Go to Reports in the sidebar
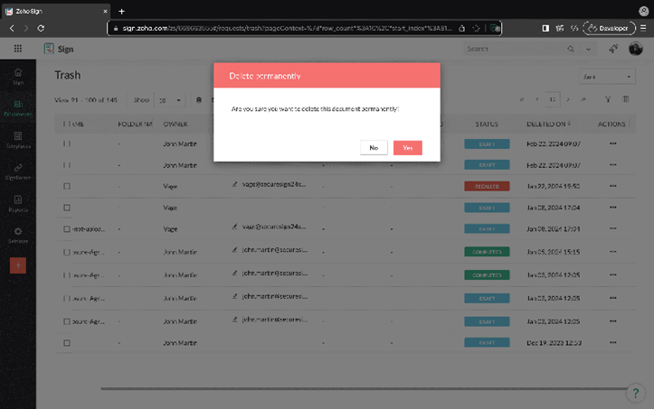Image resolution: width=654 pixels, height=409 pixels. pos(18,204)
